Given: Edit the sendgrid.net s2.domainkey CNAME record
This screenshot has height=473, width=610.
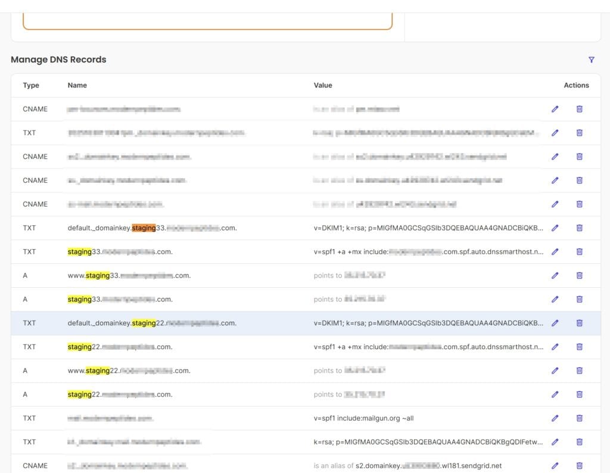Looking at the screenshot, I should point(555,465).
